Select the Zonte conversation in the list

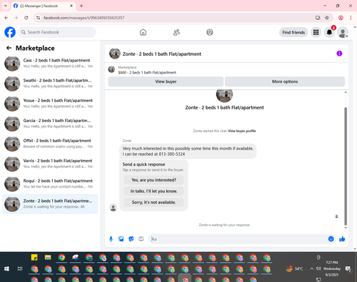(x=50, y=204)
